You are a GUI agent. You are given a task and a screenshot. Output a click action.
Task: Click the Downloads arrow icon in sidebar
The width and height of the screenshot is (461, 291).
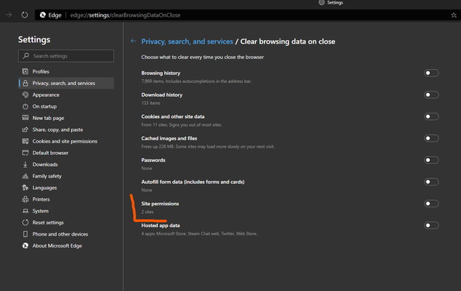pos(25,164)
